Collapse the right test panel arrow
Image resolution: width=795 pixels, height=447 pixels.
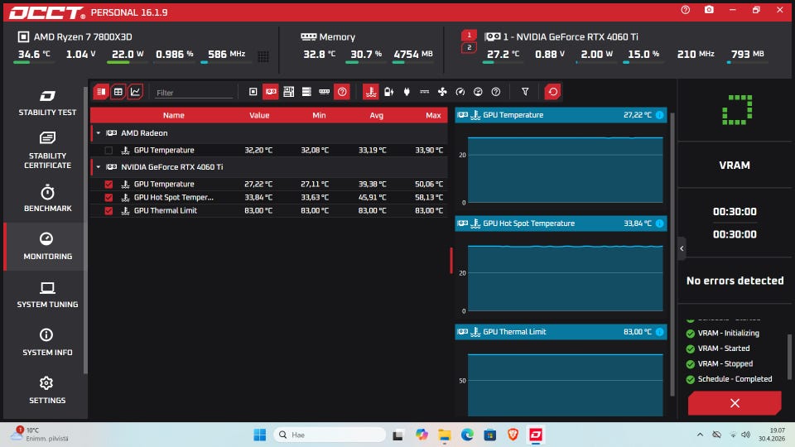pos(682,248)
